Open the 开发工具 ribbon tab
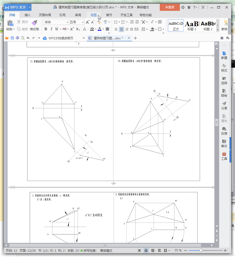Viewport: 235px width, 257px height. click(126, 15)
